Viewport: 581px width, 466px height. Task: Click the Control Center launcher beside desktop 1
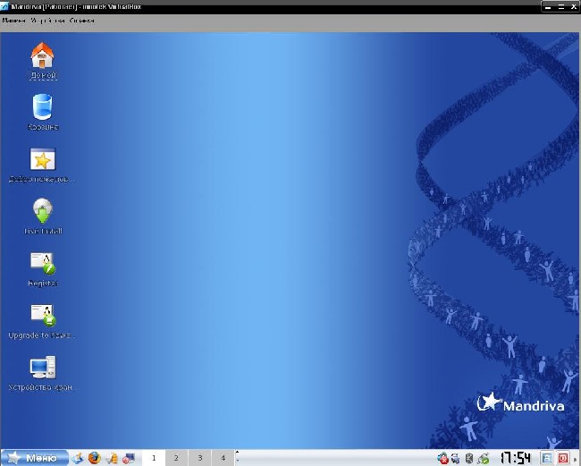click(129, 458)
